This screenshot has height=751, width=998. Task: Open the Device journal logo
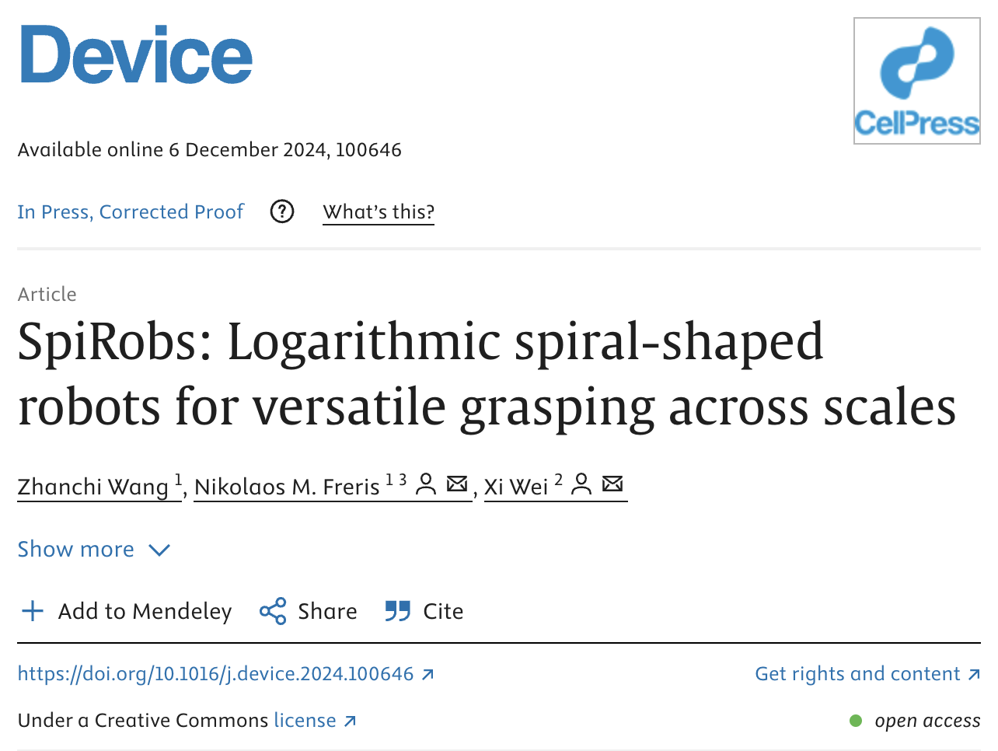tap(136, 54)
